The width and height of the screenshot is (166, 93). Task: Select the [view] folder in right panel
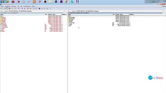[x=71, y=21]
